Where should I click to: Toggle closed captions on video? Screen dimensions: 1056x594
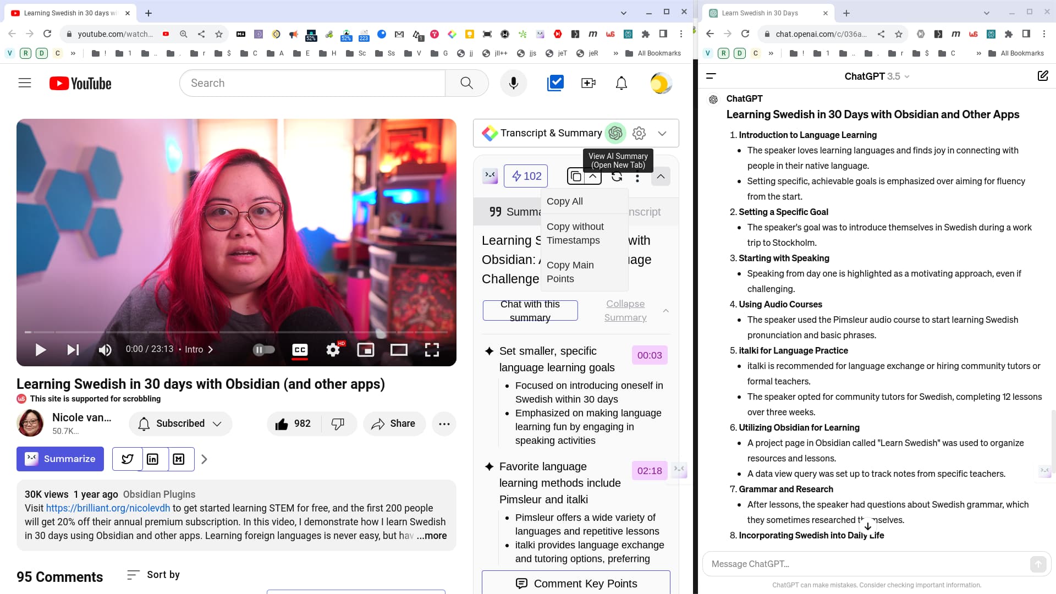click(x=300, y=350)
